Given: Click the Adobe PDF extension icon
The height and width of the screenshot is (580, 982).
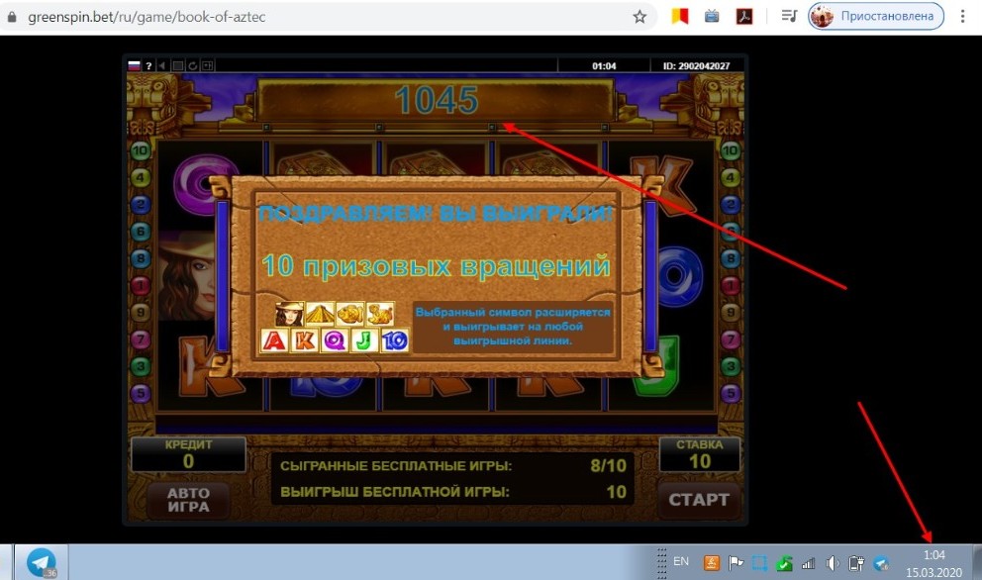Looking at the screenshot, I should click(x=744, y=16).
